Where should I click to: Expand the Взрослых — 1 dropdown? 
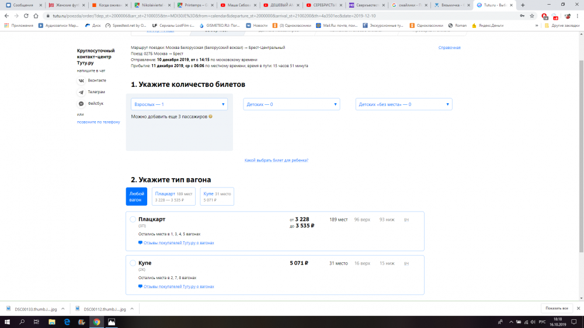point(179,104)
